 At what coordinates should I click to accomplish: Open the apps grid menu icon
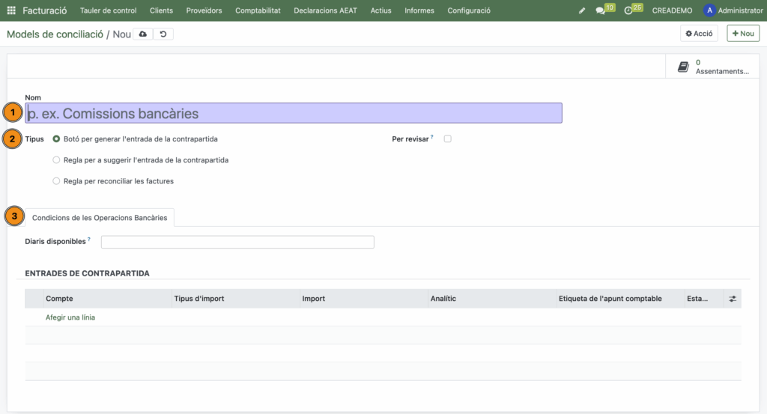pyautogui.click(x=11, y=10)
